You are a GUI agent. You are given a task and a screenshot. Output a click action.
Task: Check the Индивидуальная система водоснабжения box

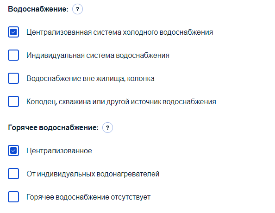[x=13, y=55]
